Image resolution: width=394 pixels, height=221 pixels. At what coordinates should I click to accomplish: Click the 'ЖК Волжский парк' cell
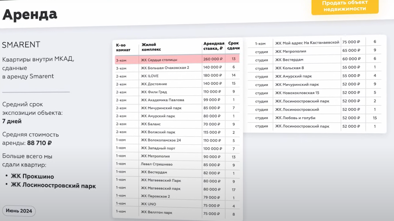click(x=158, y=132)
